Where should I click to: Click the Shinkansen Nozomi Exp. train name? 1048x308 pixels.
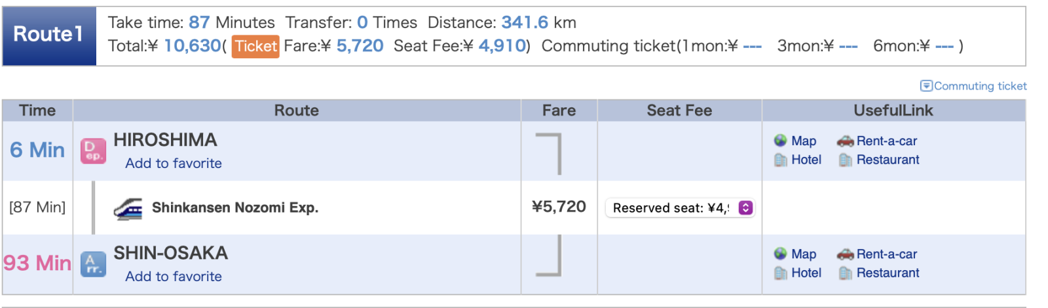235,208
